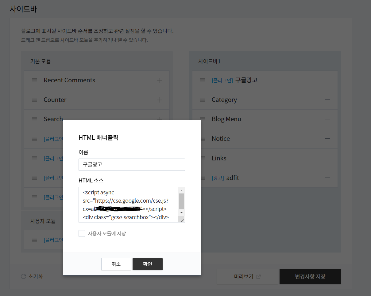
Task: Click the textarea resize grip corner
Action: click(x=182, y=219)
